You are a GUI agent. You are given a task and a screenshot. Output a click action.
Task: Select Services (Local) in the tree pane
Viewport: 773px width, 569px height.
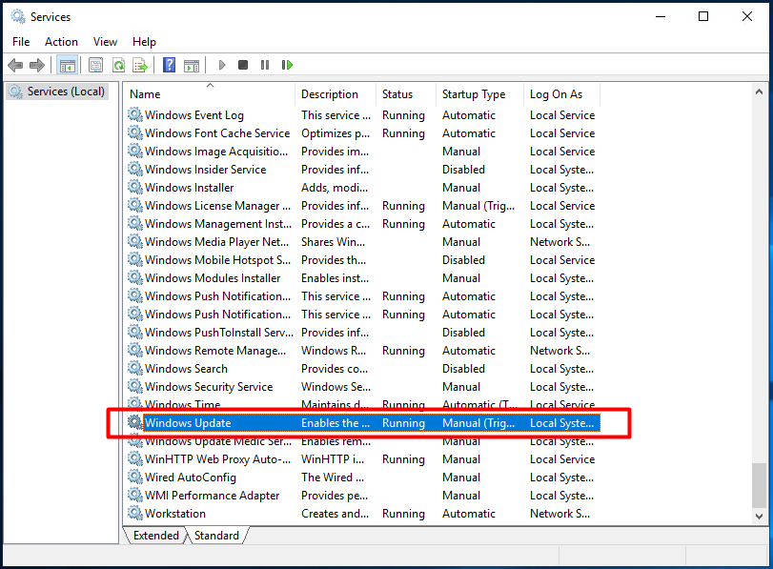[x=65, y=91]
